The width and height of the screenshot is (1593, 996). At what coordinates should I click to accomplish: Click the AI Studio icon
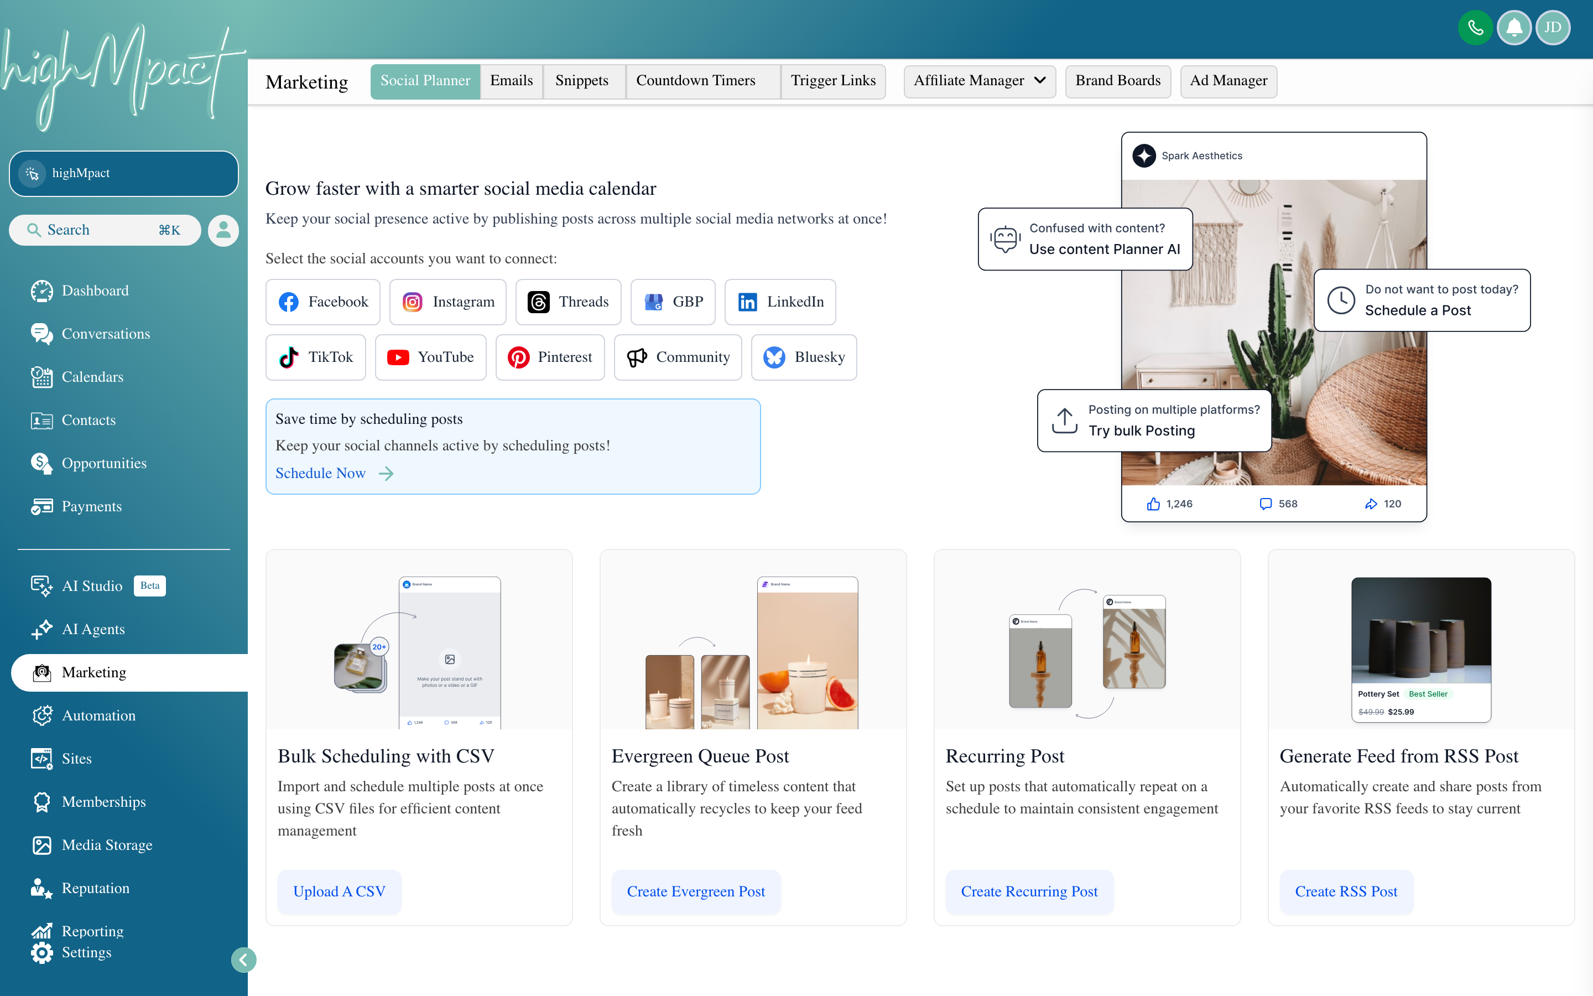coord(41,585)
